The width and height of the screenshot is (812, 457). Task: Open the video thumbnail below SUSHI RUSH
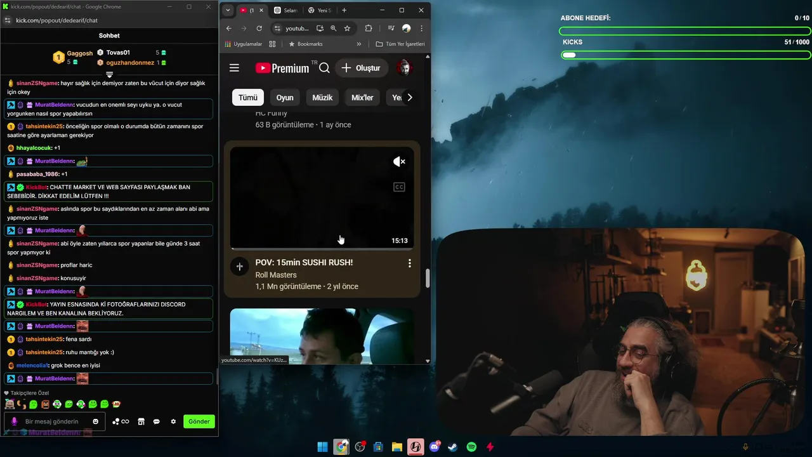pos(322,336)
